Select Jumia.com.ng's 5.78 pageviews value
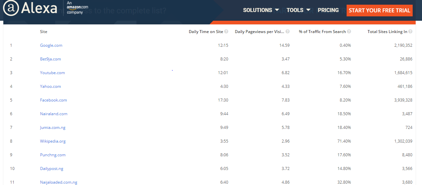This screenshot has height=185, width=422. [286, 128]
